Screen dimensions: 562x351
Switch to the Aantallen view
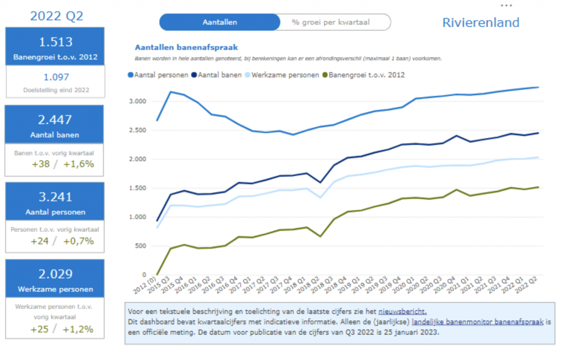(x=220, y=22)
